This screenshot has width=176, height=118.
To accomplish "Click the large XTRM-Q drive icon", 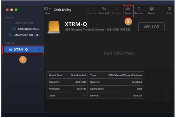I will click(x=54, y=27).
